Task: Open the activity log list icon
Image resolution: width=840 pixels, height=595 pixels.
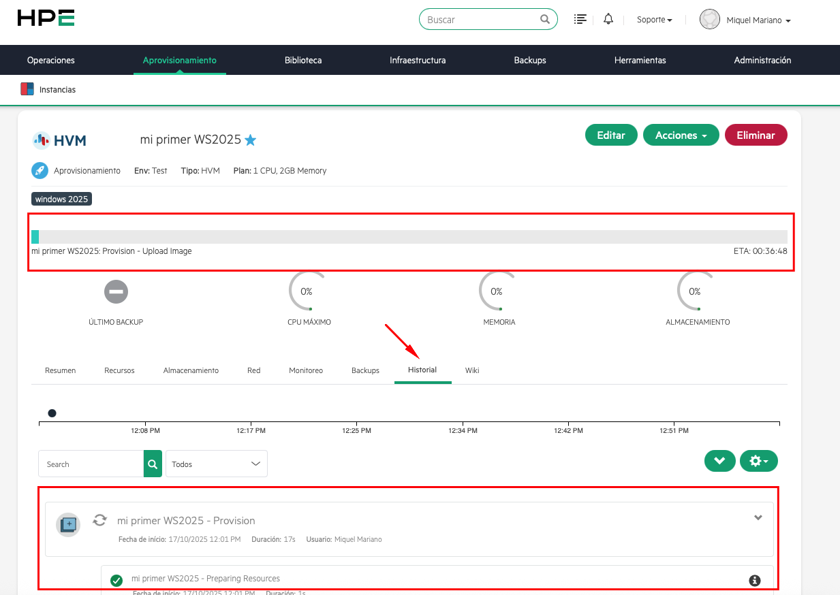Action: [580, 18]
